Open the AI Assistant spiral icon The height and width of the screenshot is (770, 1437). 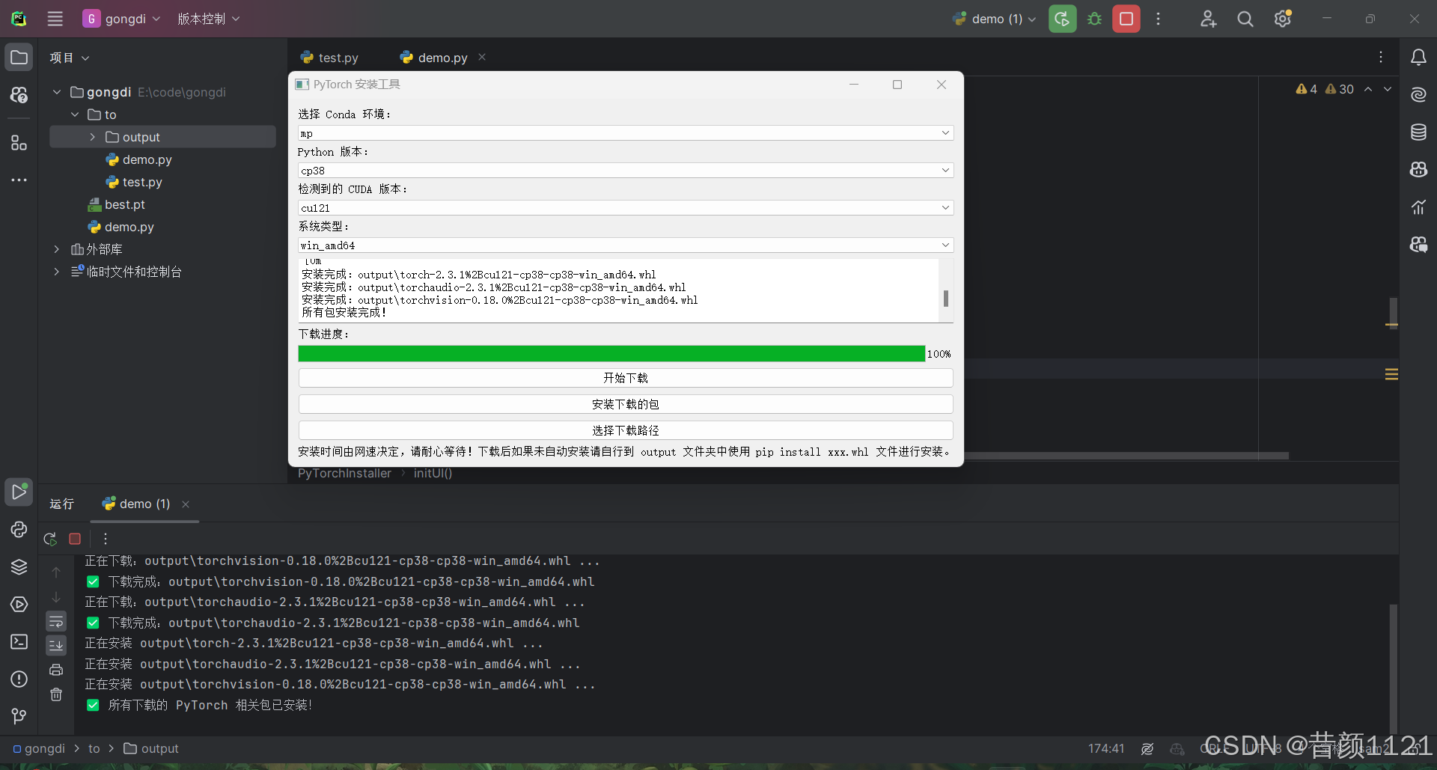[1418, 95]
